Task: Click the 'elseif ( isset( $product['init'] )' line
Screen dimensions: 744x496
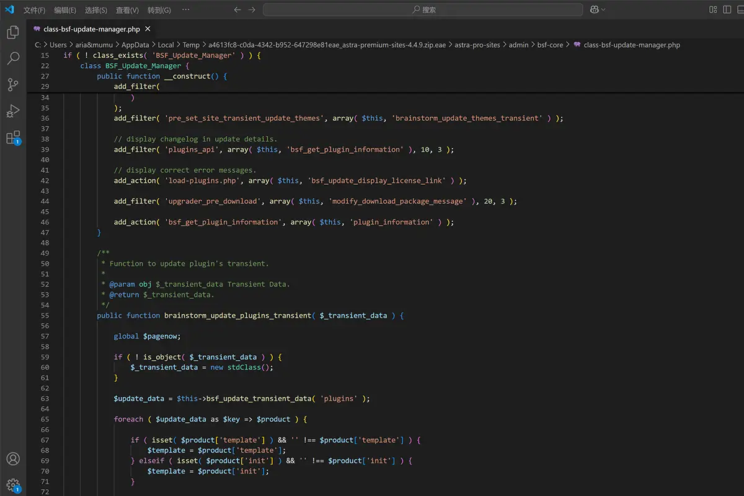Action: 271,461
